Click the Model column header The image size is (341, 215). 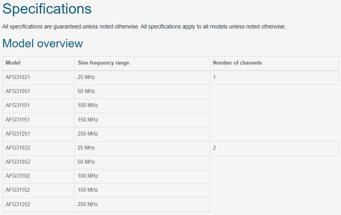(x=39, y=63)
